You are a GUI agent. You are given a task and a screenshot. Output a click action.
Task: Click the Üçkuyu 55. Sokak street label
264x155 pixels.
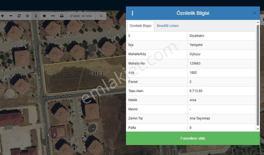(x=57, y=97)
